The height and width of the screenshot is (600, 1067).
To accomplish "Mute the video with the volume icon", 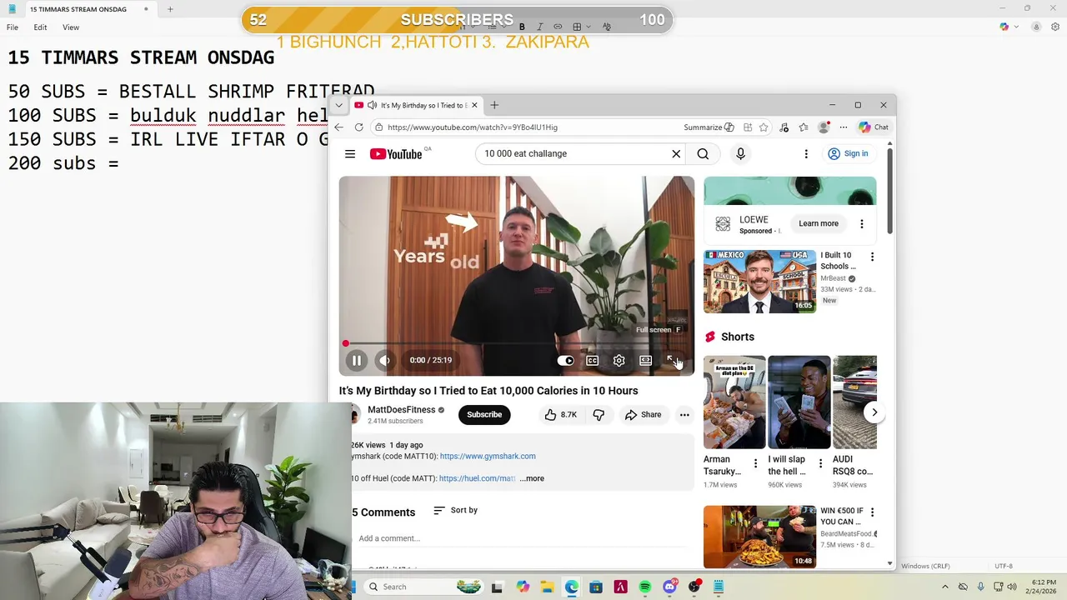I will [384, 360].
